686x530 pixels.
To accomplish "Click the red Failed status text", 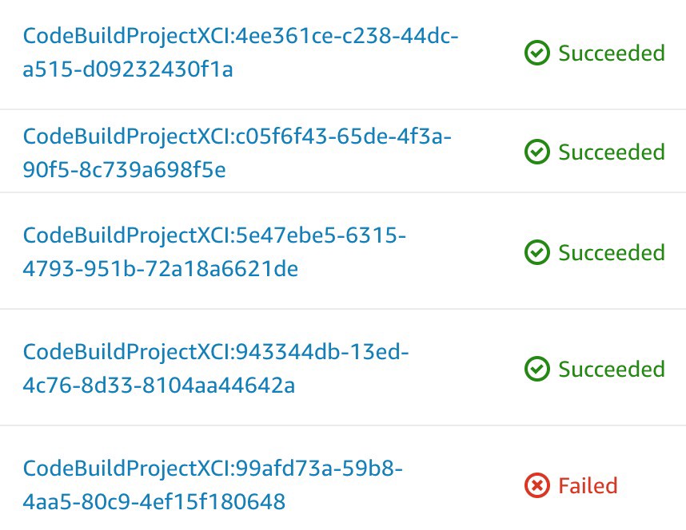I will tap(588, 485).
